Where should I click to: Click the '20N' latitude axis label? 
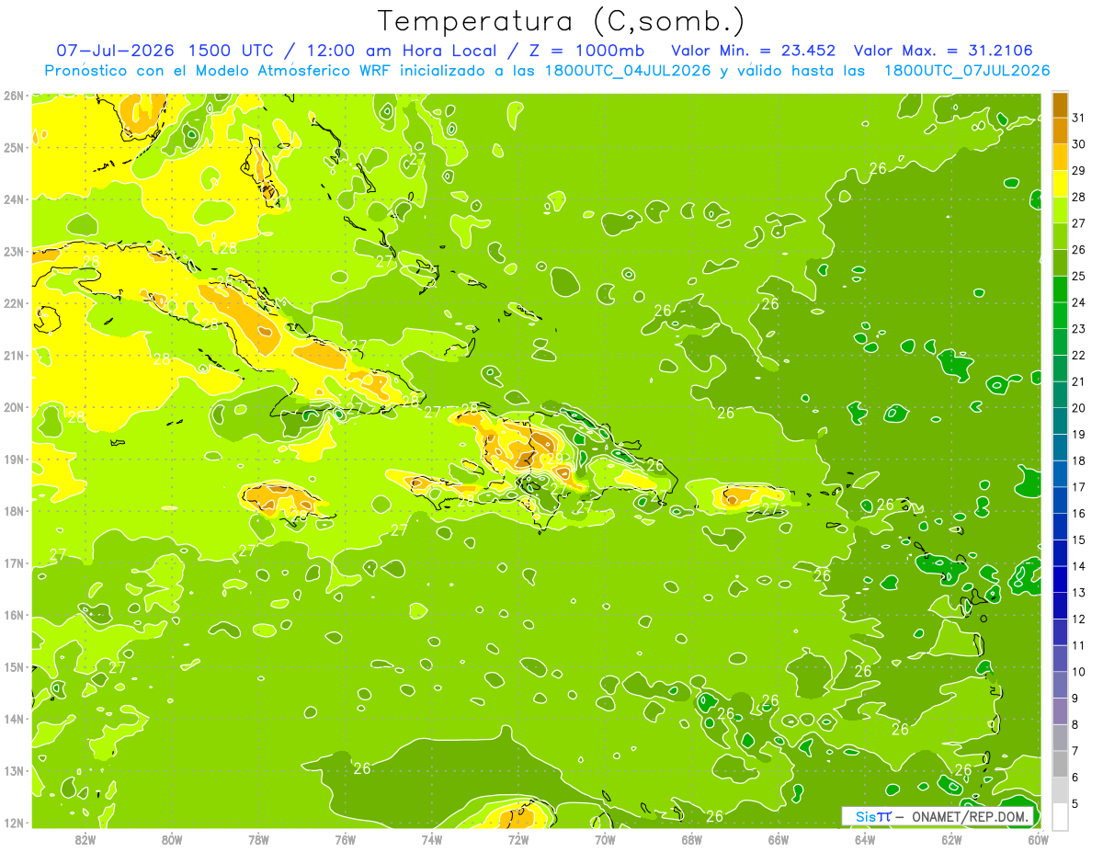coord(13,407)
